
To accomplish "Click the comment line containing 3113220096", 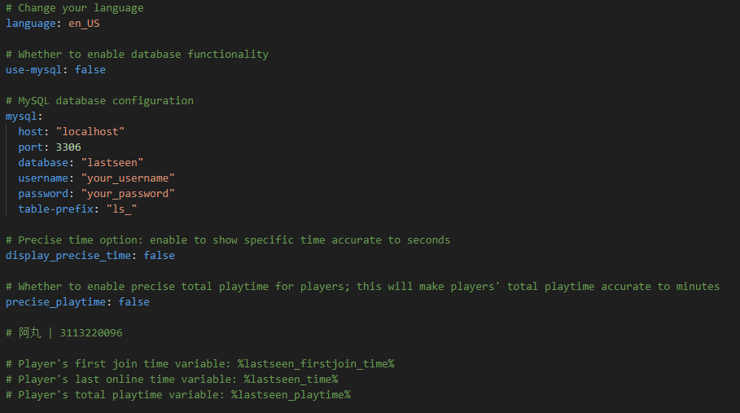I will tap(64, 332).
